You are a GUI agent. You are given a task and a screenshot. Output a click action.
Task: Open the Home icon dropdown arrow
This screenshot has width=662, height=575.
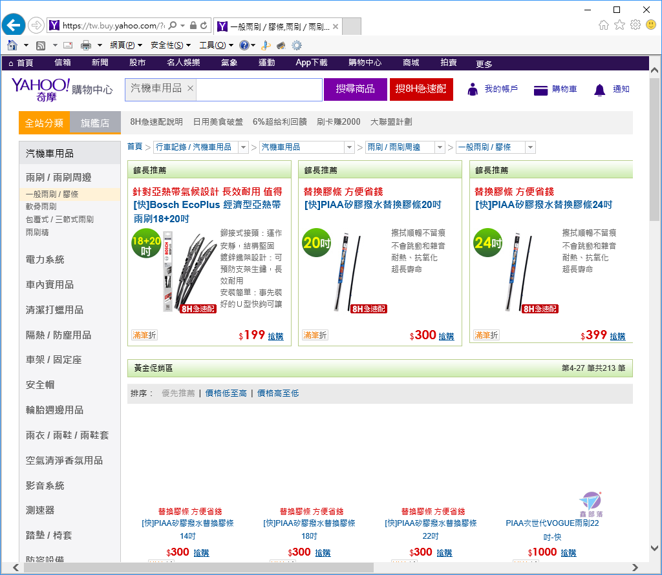(26, 45)
